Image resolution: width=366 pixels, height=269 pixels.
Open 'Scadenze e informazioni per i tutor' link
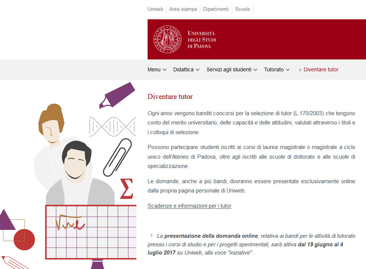(x=189, y=206)
